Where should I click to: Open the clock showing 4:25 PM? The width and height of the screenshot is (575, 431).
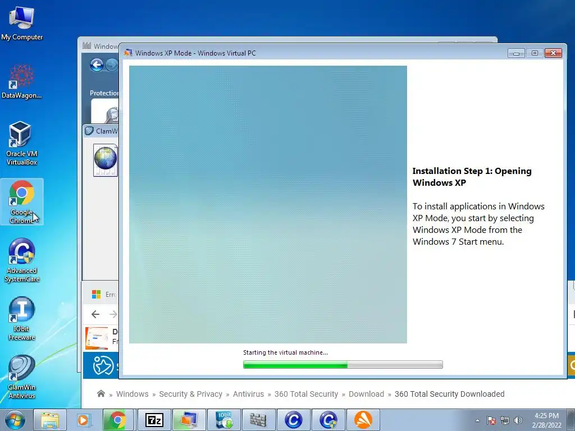546,420
